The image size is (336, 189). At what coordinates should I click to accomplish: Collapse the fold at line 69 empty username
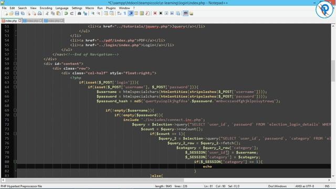(15, 110)
